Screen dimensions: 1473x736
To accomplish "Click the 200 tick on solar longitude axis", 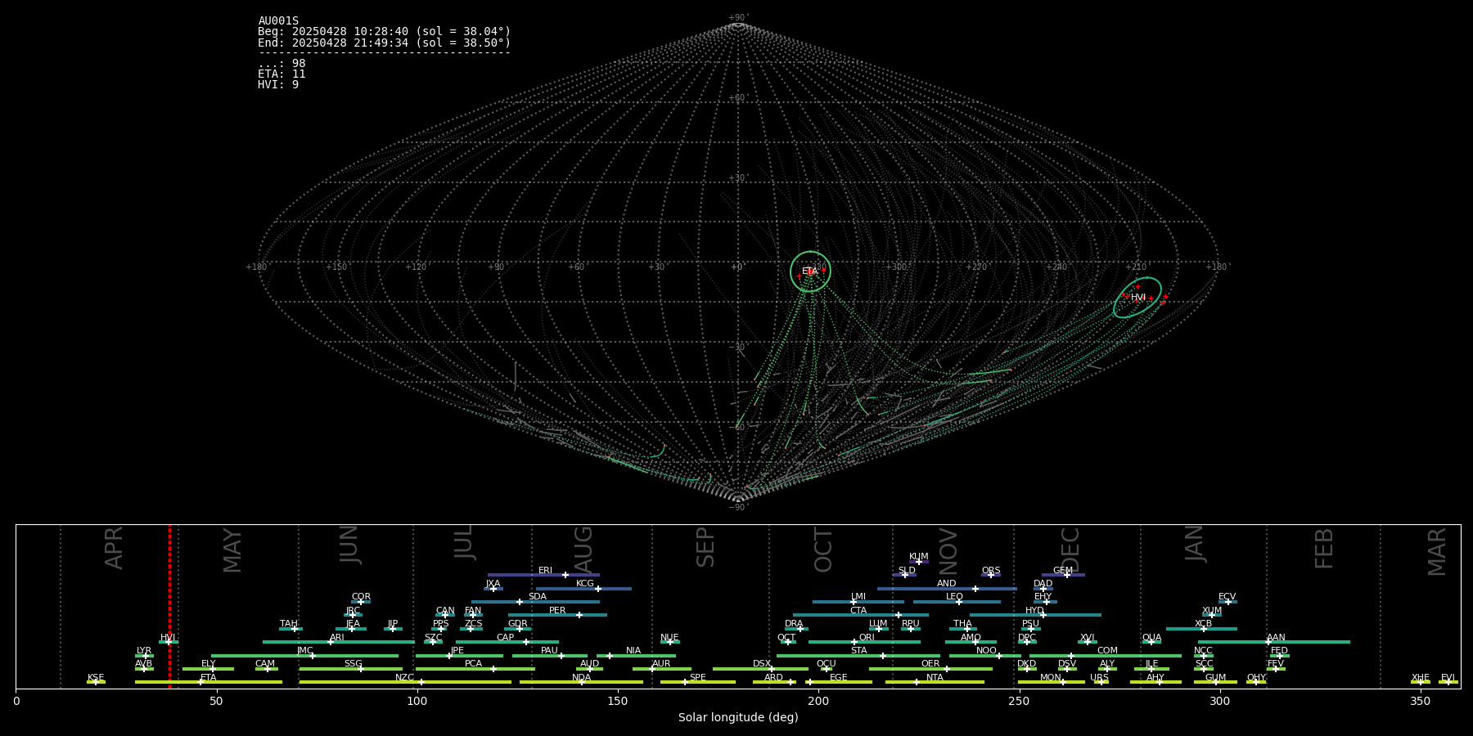I will point(818,702).
